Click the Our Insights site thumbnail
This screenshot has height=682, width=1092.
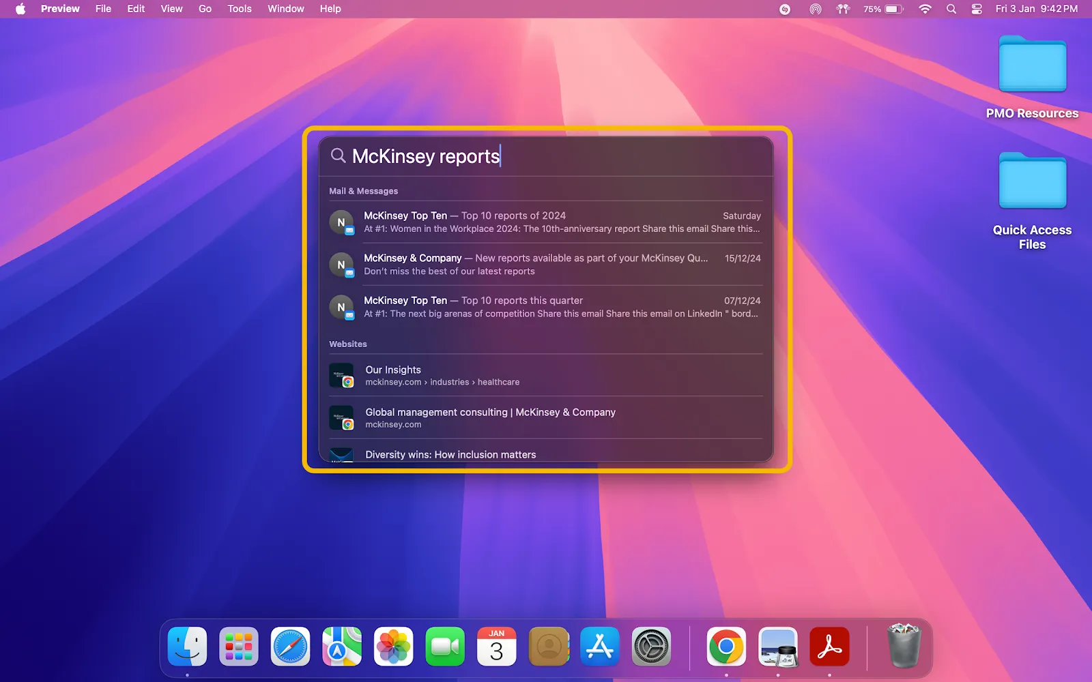pos(341,376)
